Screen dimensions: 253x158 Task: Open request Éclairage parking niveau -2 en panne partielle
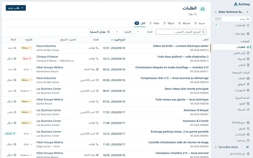tap(179, 132)
